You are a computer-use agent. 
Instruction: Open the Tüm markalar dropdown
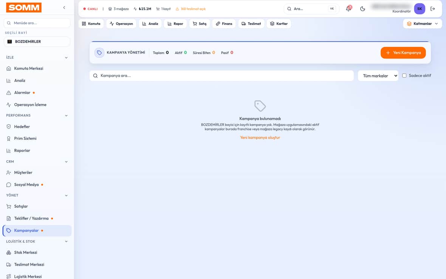(x=378, y=76)
